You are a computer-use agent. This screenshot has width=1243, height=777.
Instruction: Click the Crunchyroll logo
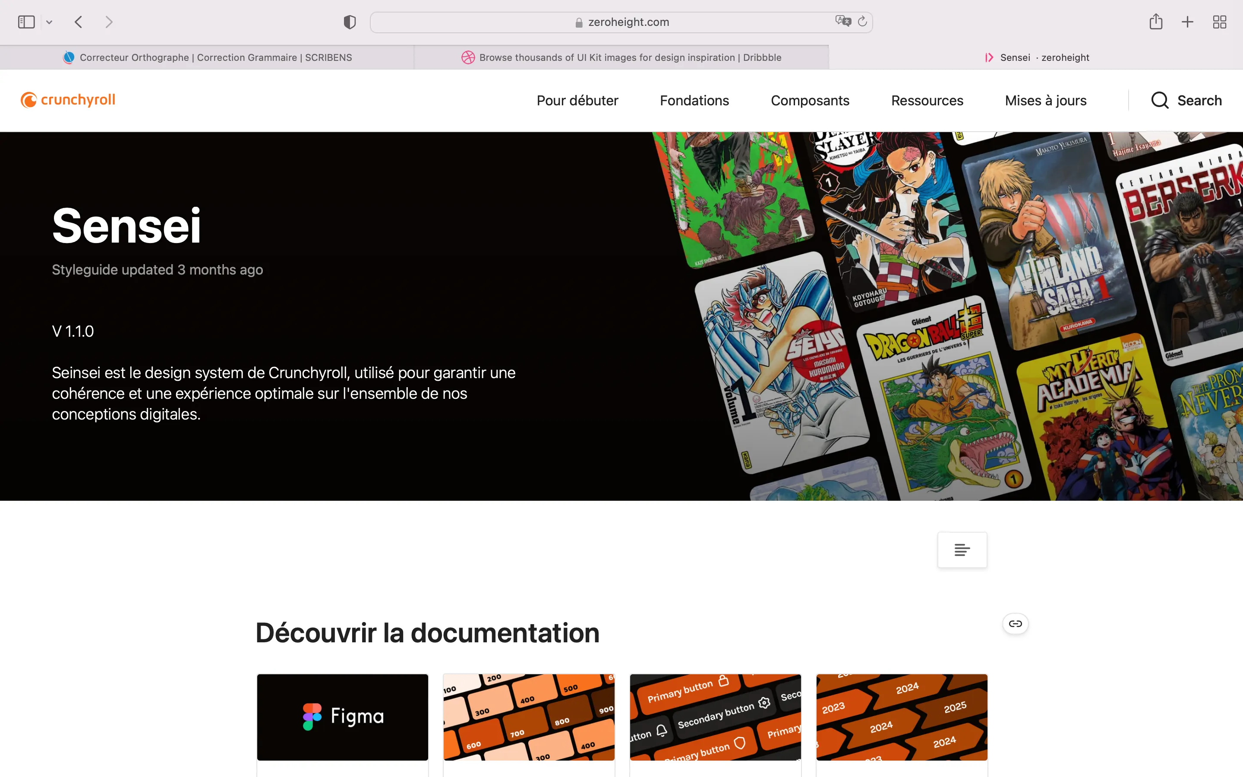(x=68, y=100)
